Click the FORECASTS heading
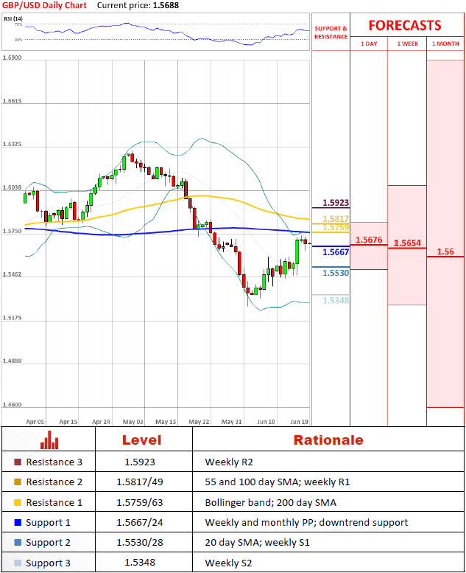This screenshot has height=573, width=466. [405, 26]
